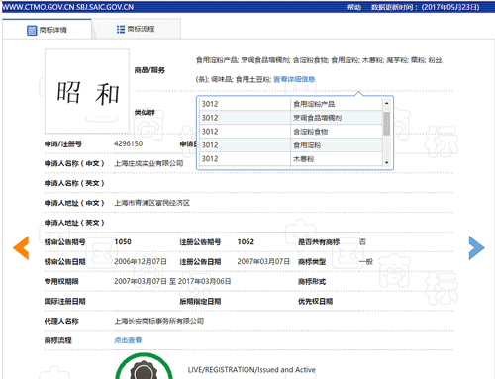This screenshot has height=379, width=495.
Task: Click the 昭和 trademark image
Action: [x=87, y=91]
